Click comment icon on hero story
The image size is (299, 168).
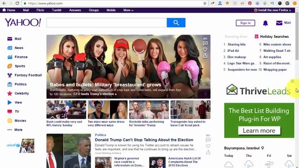[205, 43]
